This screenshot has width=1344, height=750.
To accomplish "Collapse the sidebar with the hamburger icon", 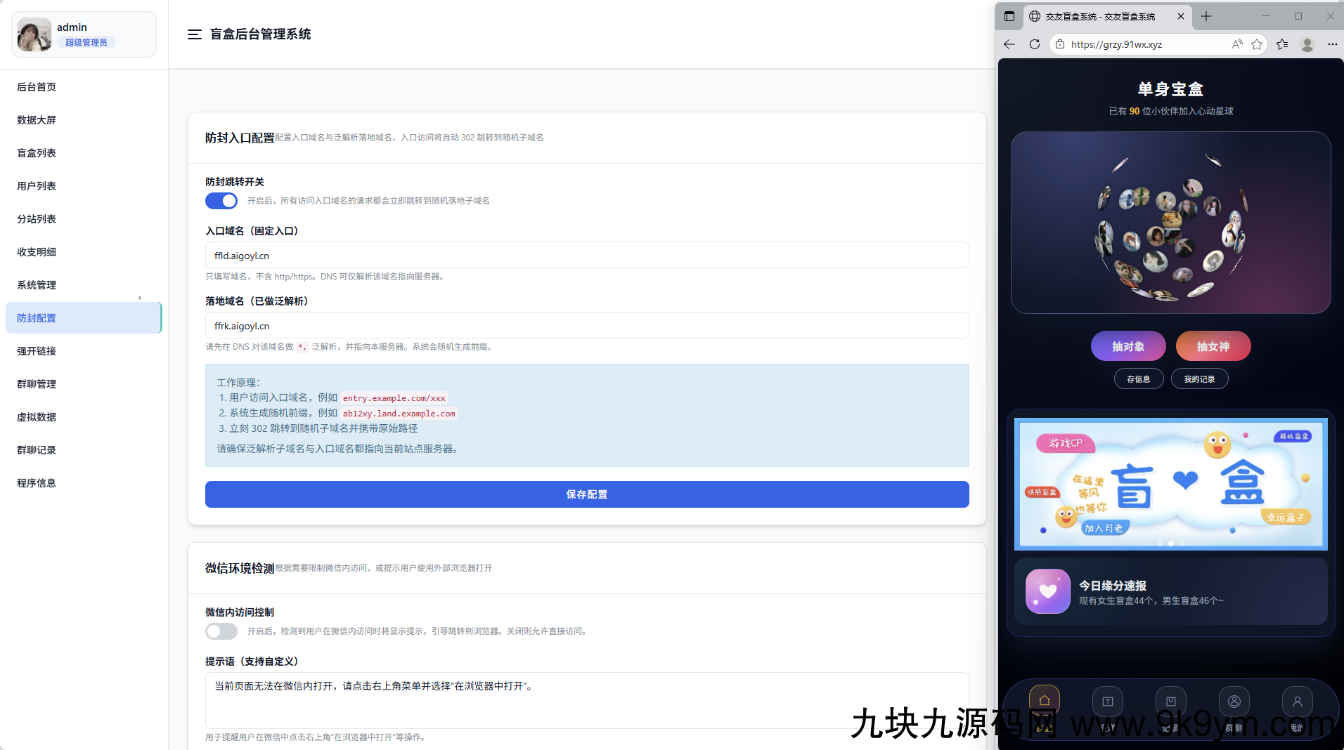I will [x=195, y=34].
